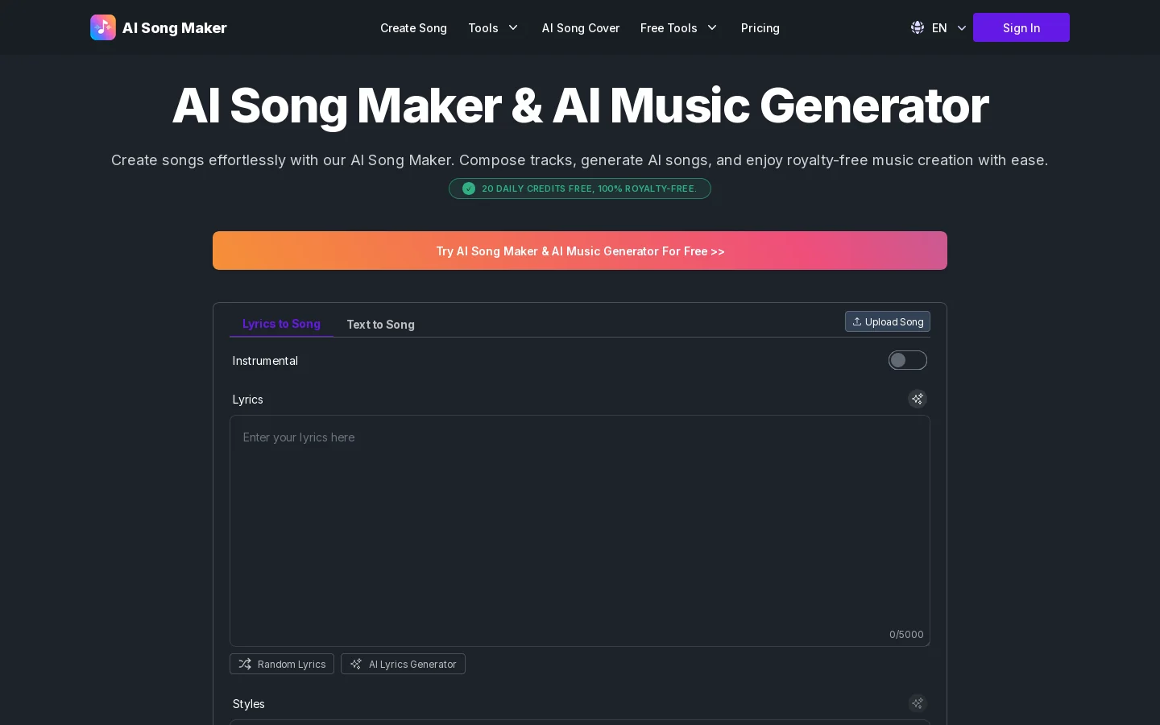Click the sparkle icon beside Lyrics label
Viewport: 1160px width, 725px height.
click(x=918, y=399)
